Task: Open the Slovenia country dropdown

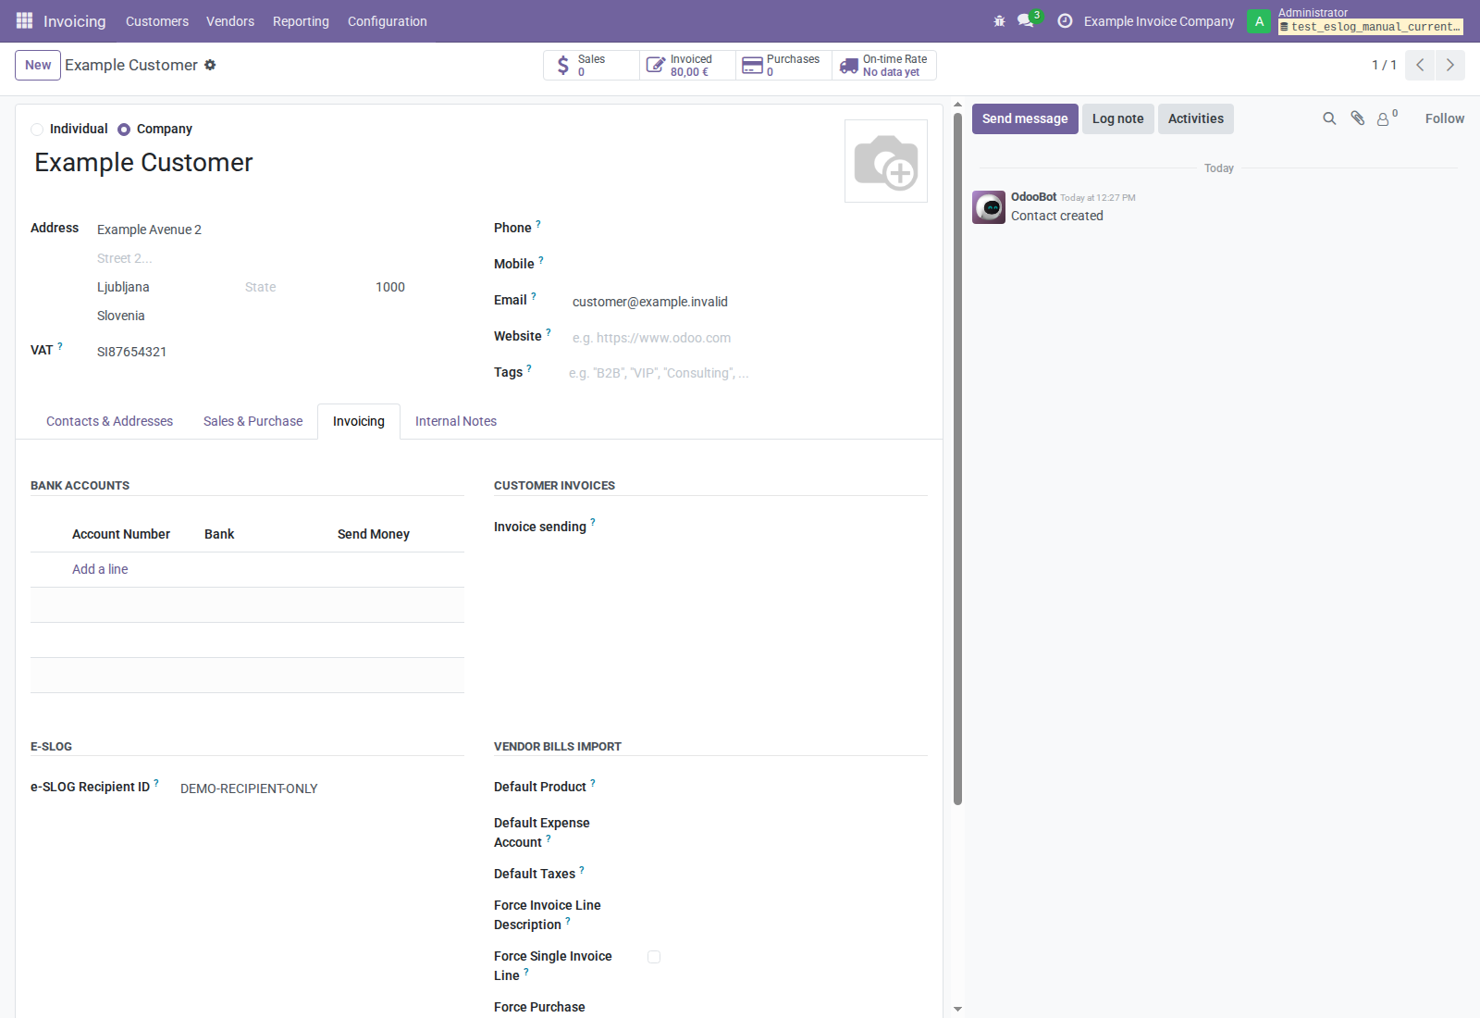Action: tap(278, 316)
